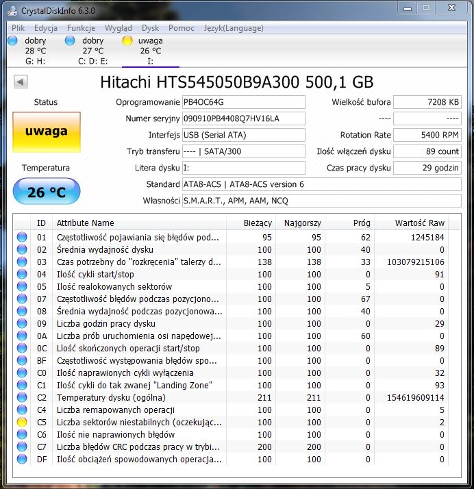Click the serial number field
This screenshot has width=474, height=489.
244,118
